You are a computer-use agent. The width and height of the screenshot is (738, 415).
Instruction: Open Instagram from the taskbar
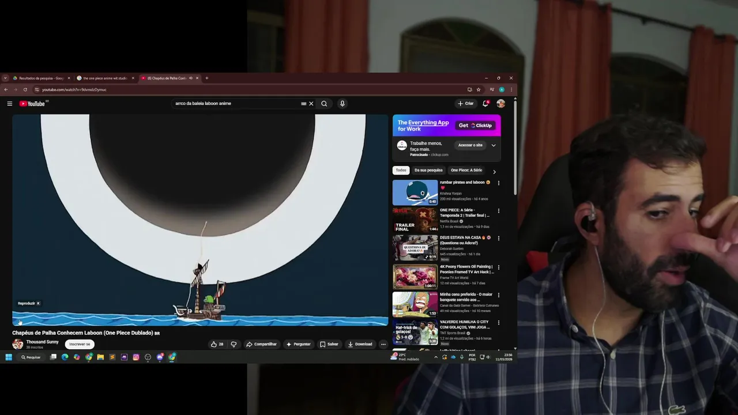(136, 357)
